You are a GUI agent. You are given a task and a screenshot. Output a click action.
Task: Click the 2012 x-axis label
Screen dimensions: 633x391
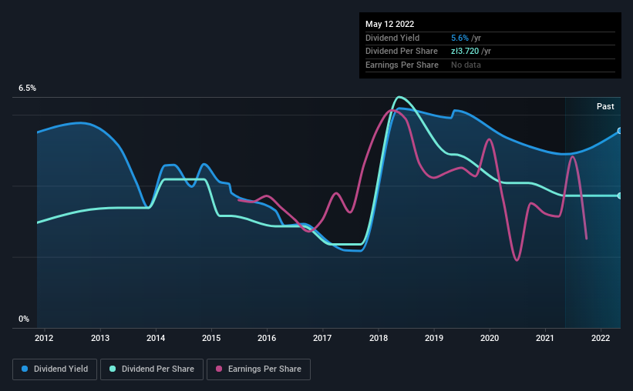pyautogui.click(x=44, y=338)
